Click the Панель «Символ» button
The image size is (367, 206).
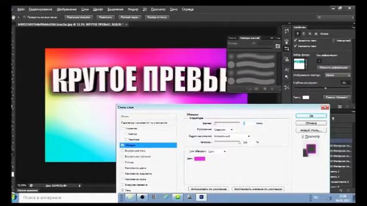[337, 97]
